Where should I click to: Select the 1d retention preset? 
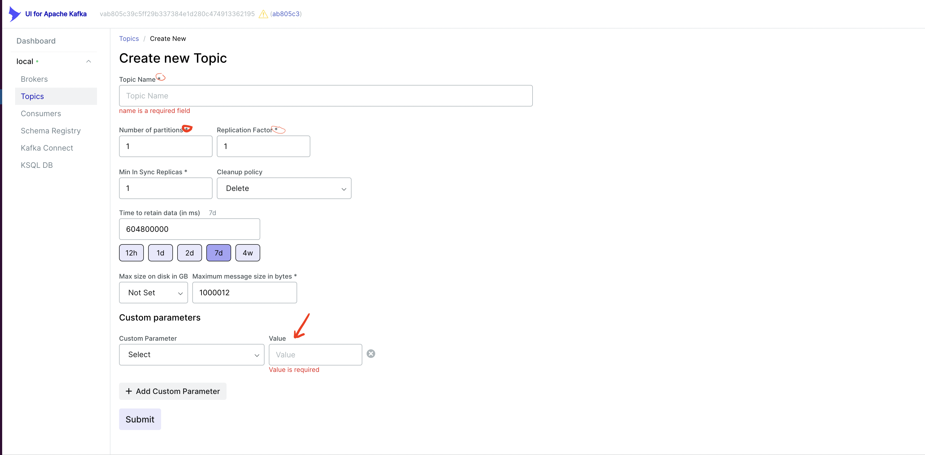click(160, 253)
